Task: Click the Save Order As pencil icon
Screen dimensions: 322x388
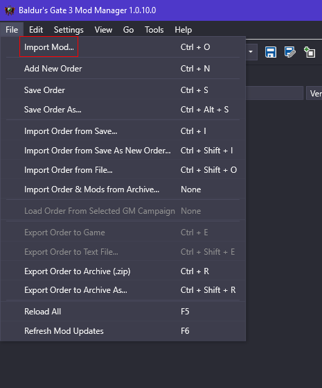Action: [x=290, y=52]
